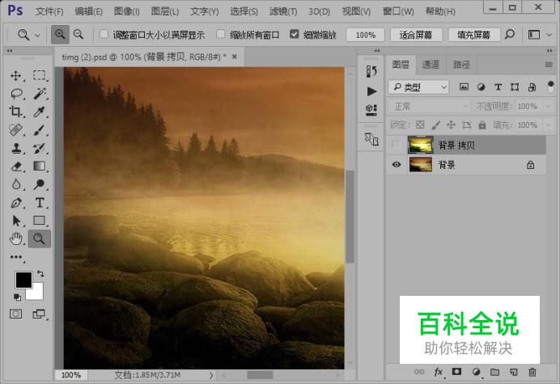Toggle adjustment layer filter

pos(481,87)
